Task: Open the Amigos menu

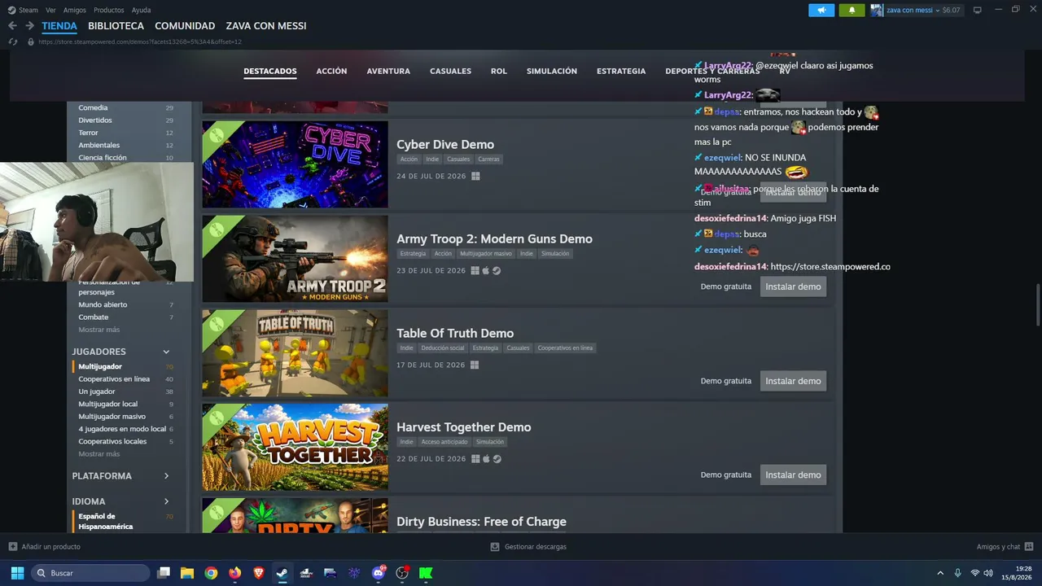Action: pyautogui.click(x=75, y=10)
